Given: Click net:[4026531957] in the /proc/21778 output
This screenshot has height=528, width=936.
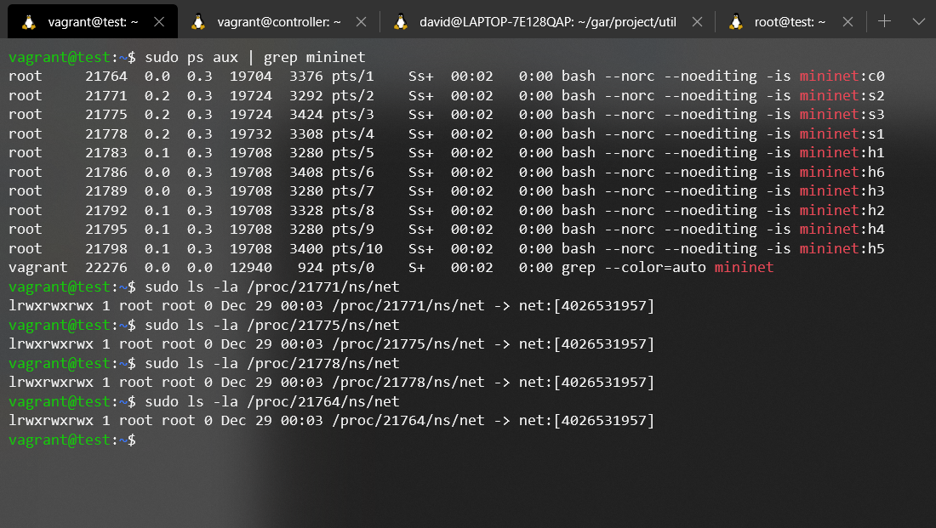Looking at the screenshot, I should click(x=587, y=383).
